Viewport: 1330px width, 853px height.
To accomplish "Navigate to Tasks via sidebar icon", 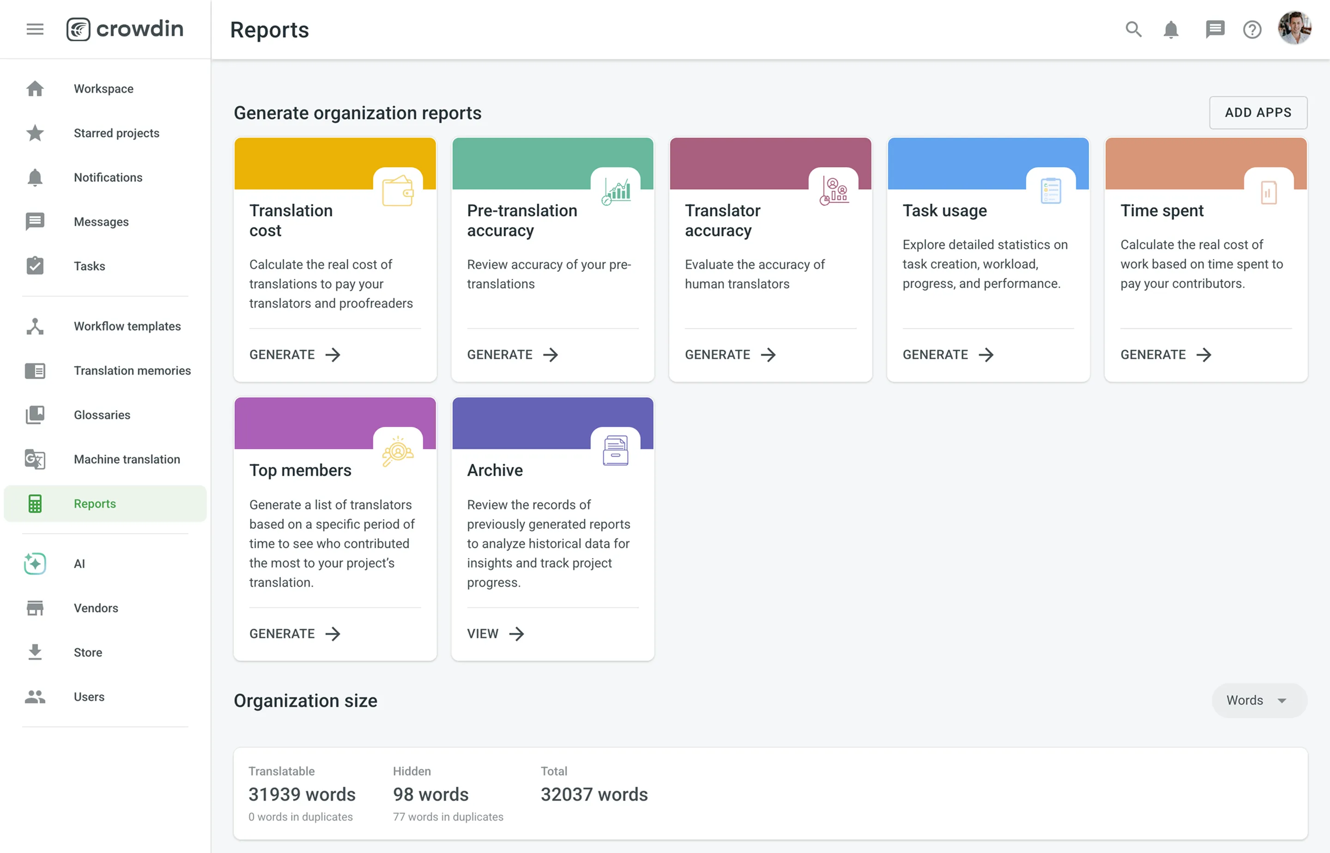I will coord(89,266).
